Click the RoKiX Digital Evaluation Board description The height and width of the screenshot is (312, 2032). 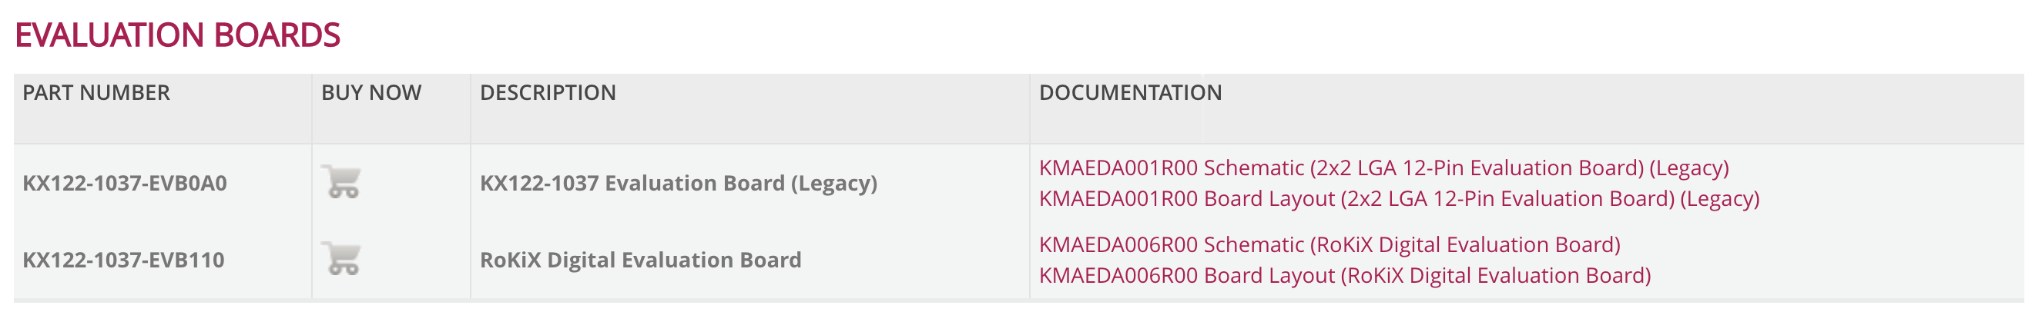(x=641, y=260)
